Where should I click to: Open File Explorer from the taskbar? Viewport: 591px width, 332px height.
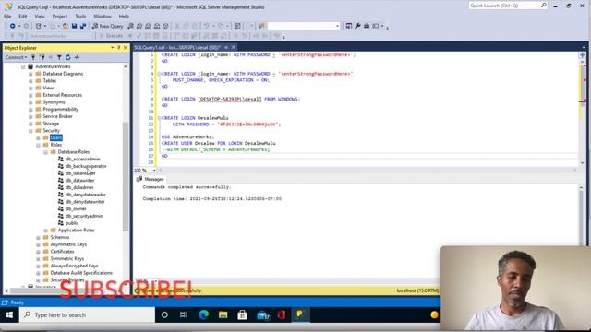(x=223, y=315)
